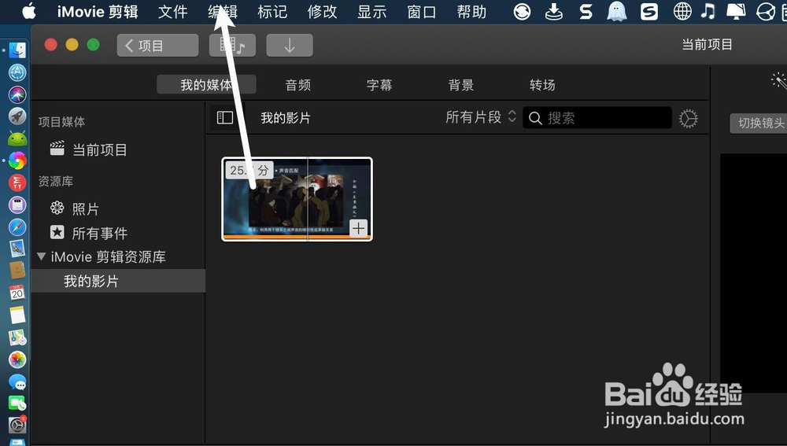
Task: Switch to 字幕 tab
Action: click(x=379, y=85)
